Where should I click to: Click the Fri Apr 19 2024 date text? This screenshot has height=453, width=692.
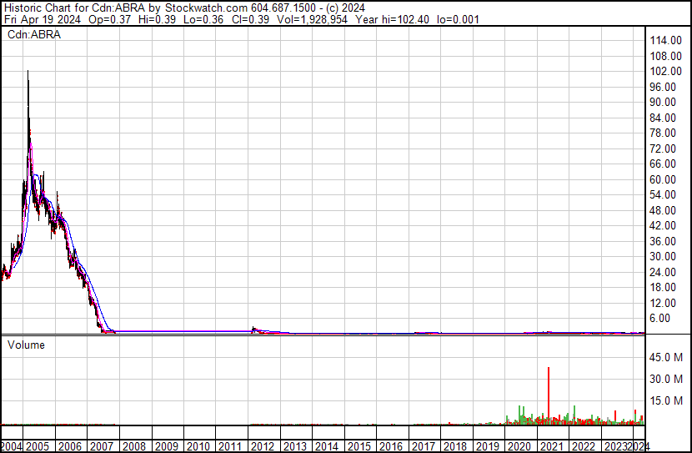[x=36, y=19]
